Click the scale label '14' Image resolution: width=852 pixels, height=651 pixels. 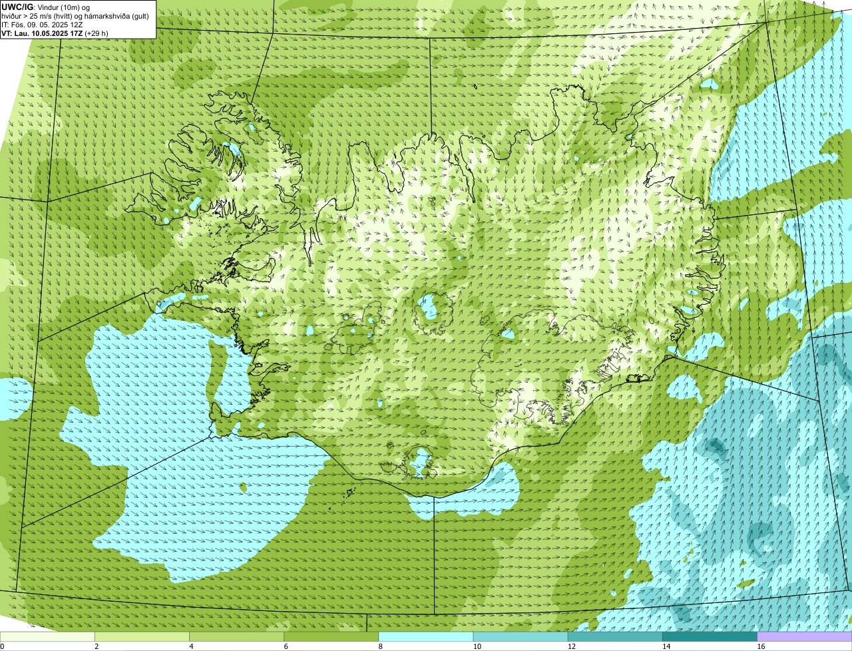(x=666, y=646)
